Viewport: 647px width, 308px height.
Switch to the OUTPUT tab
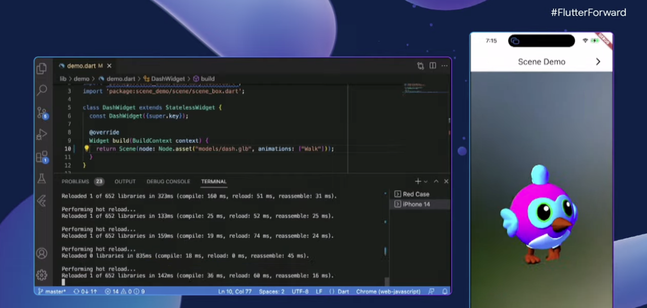[x=125, y=181]
